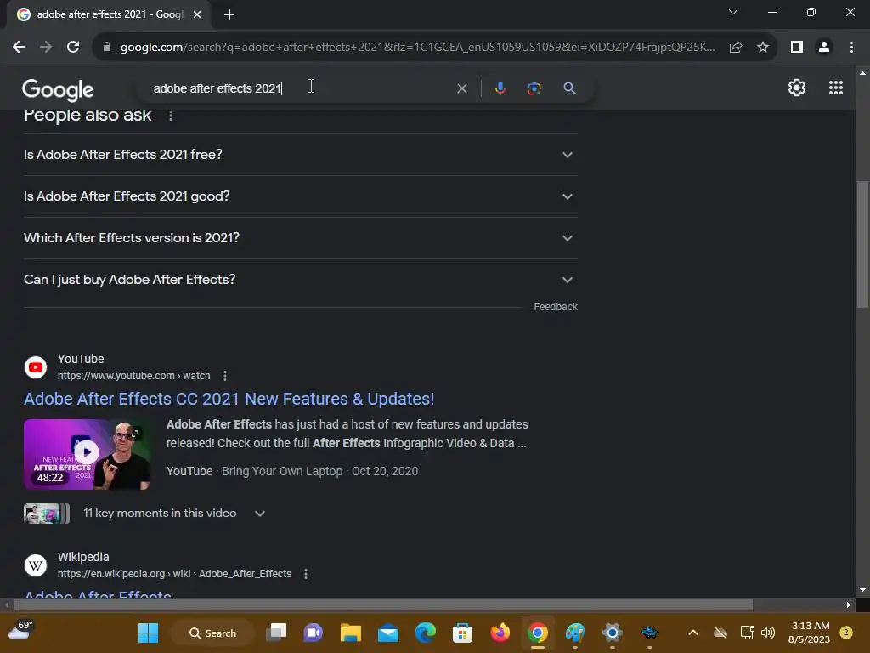Open Wikipedia result favicon
The width and height of the screenshot is (870, 653).
click(x=36, y=565)
